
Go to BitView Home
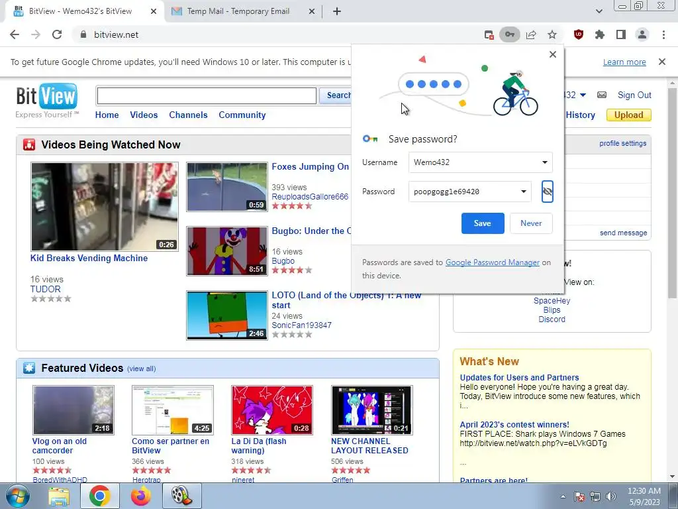[107, 115]
